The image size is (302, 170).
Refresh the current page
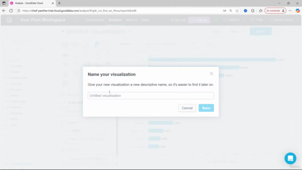click(11, 10)
